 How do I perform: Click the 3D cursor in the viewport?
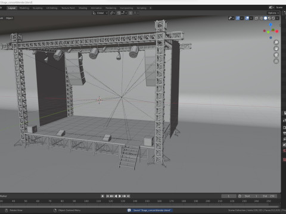tap(99, 100)
